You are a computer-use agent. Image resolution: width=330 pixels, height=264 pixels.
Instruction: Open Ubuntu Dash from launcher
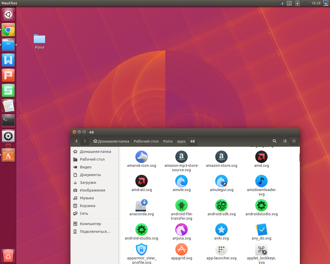click(x=8, y=14)
